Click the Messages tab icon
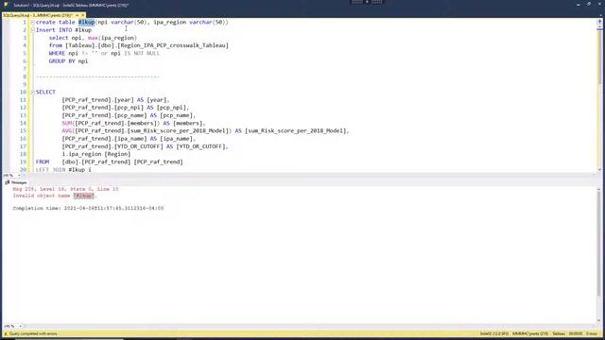This screenshot has height=340, width=605. 7,182
